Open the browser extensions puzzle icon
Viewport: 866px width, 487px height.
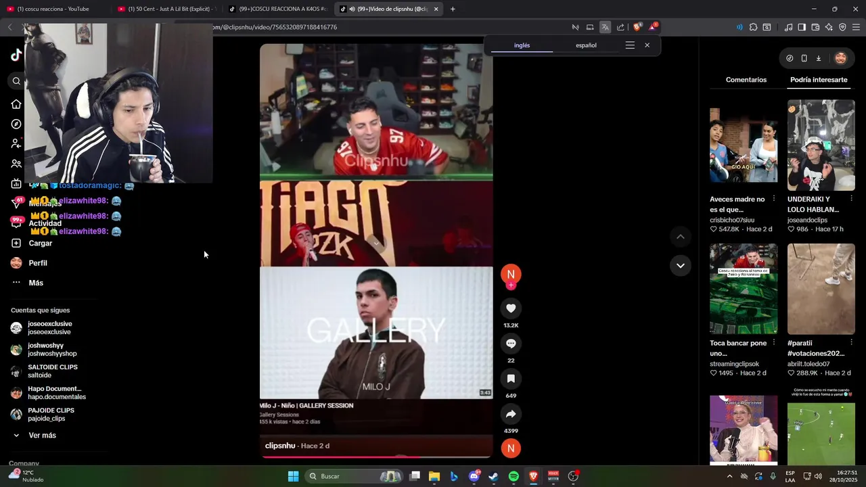coord(753,27)
